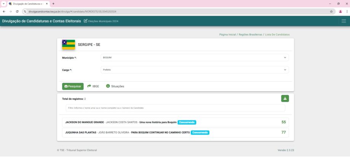350x160 pixels.
Task: Go to Página Inicial breadcrumb
Action: (228, 35)
